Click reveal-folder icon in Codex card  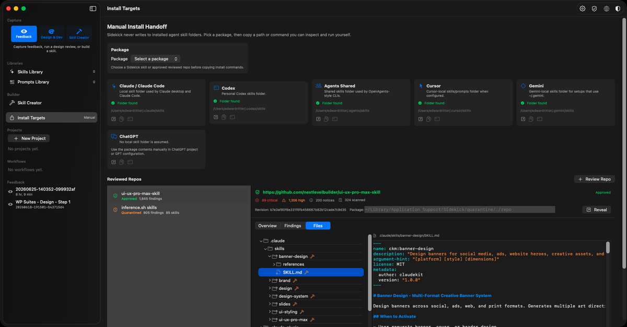pyautogui.click(x=216, y=117)
